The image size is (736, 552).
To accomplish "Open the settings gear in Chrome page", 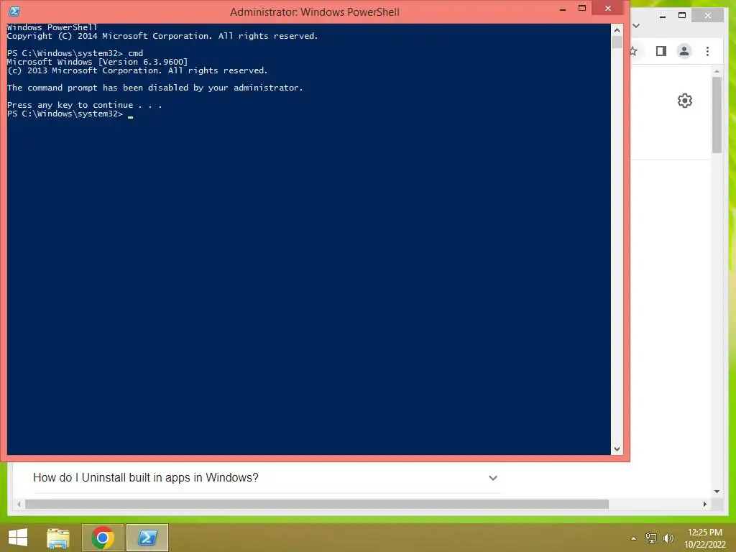I will click(685, 101).
